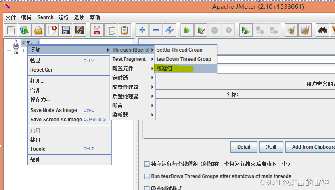Expand the Threads (Users) submenu
This screenshot has width=335, height=190.
(133, 50)
